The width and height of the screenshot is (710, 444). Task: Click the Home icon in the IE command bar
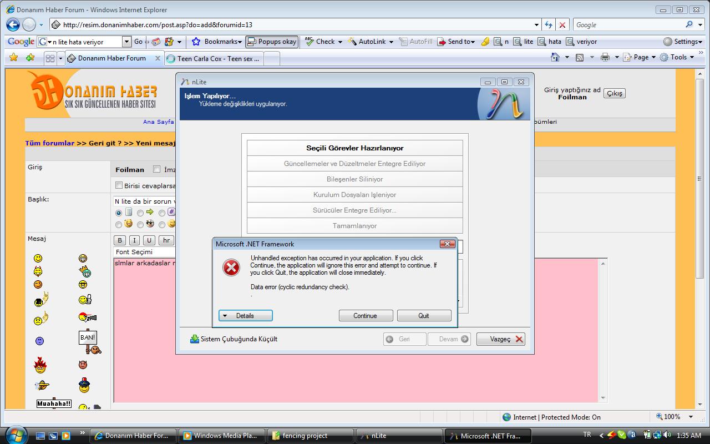[555, 57]
